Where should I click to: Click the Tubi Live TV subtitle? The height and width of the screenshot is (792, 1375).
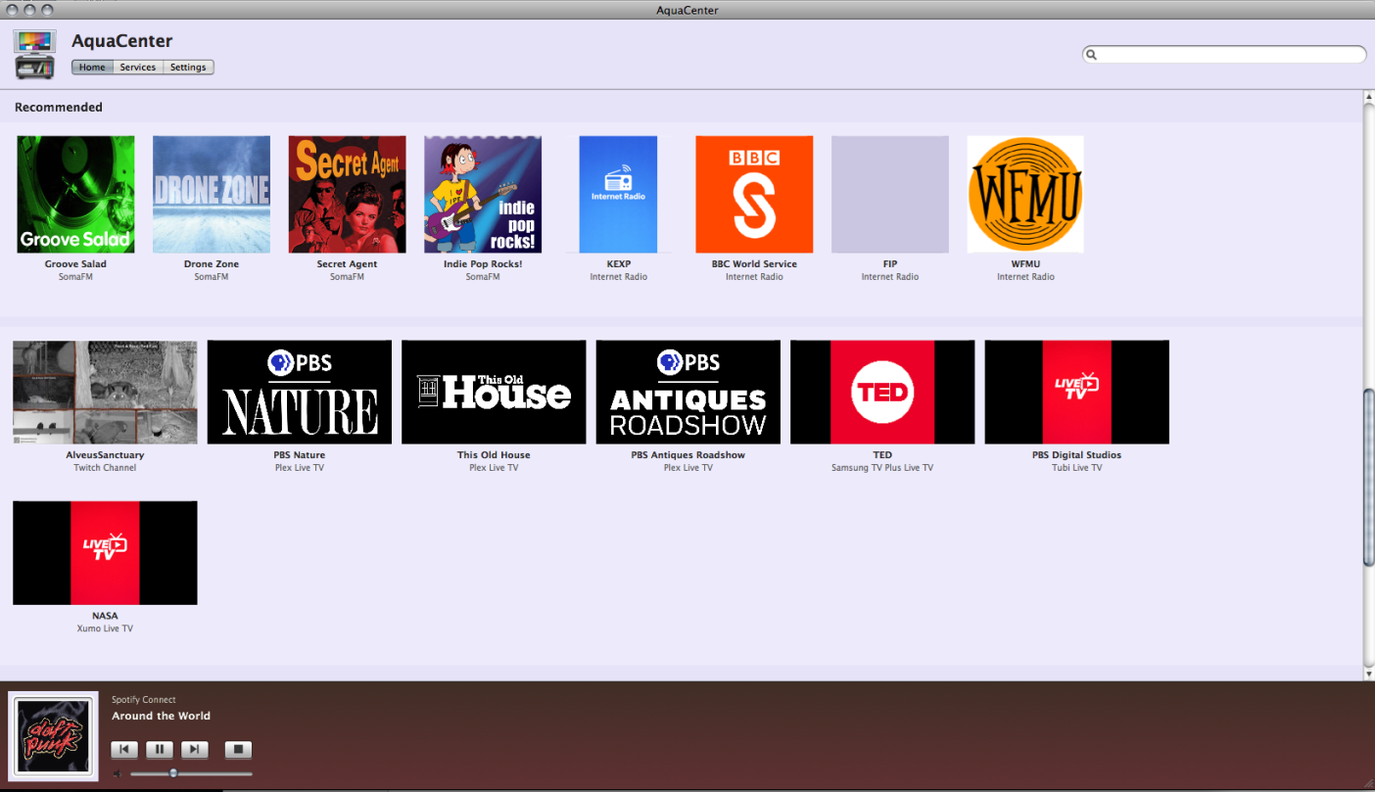(1077, 468)
